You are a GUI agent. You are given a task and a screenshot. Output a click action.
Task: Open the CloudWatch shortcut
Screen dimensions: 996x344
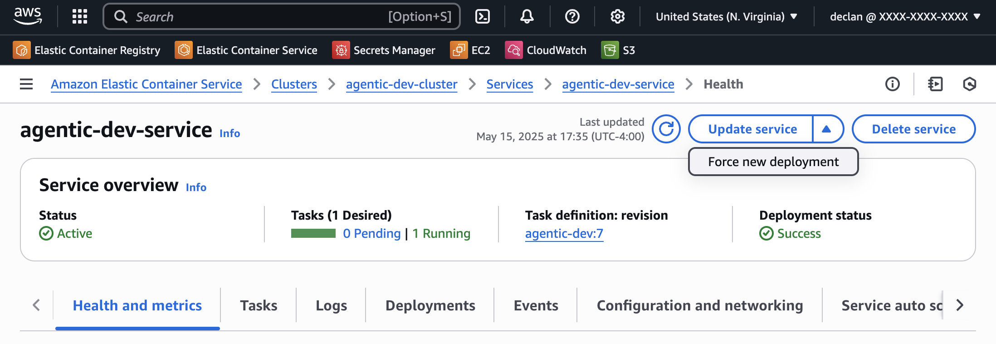click(x=546, y=50)
